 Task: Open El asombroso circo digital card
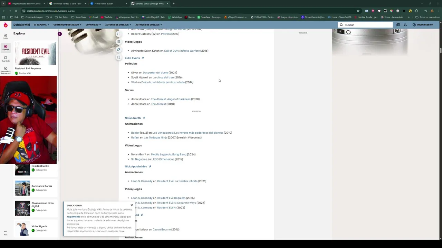pos(36,208)
